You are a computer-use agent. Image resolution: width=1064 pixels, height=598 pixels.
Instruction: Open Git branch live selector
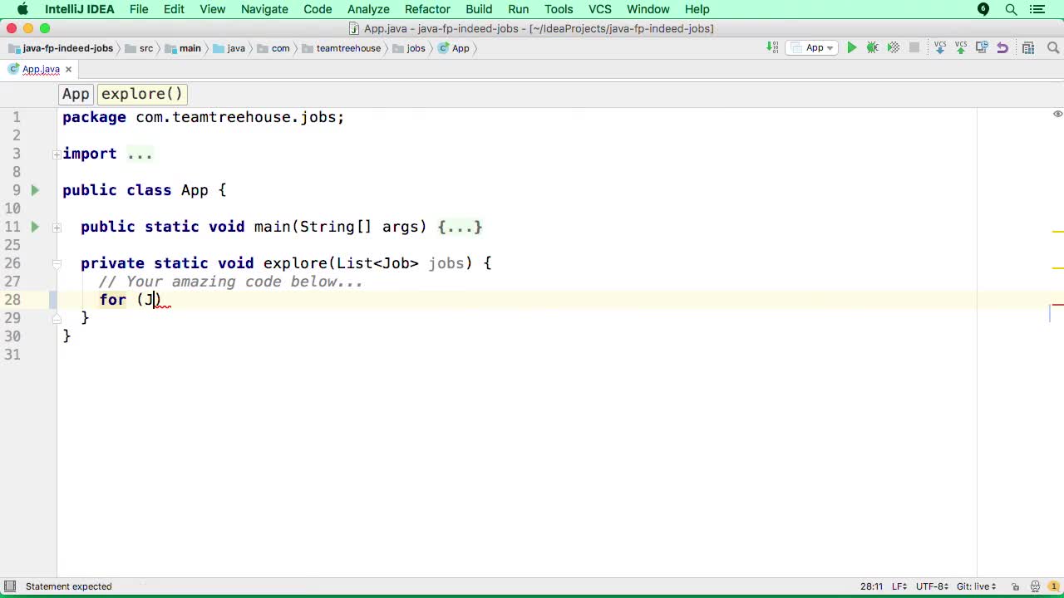[x=976, y=586]
